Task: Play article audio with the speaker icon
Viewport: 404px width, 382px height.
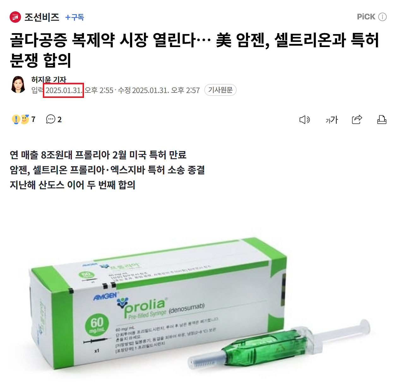Action: coord(305,120)
